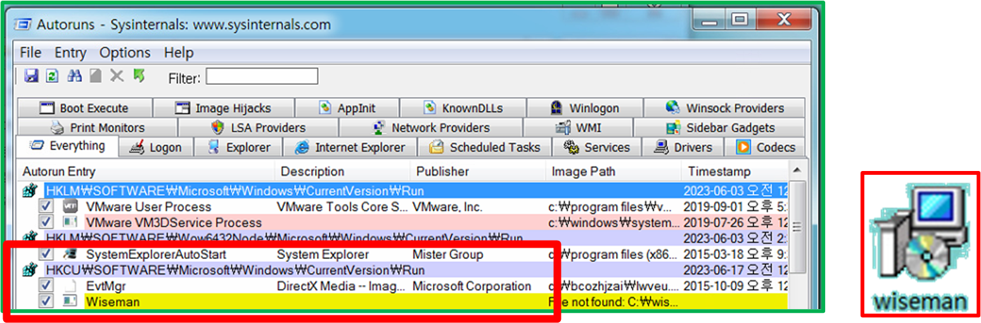This screenshot has width=981, height=323.
Task: Click the 'Microsoft Corporation' publisher cell
Action: (x=471, y=286)
